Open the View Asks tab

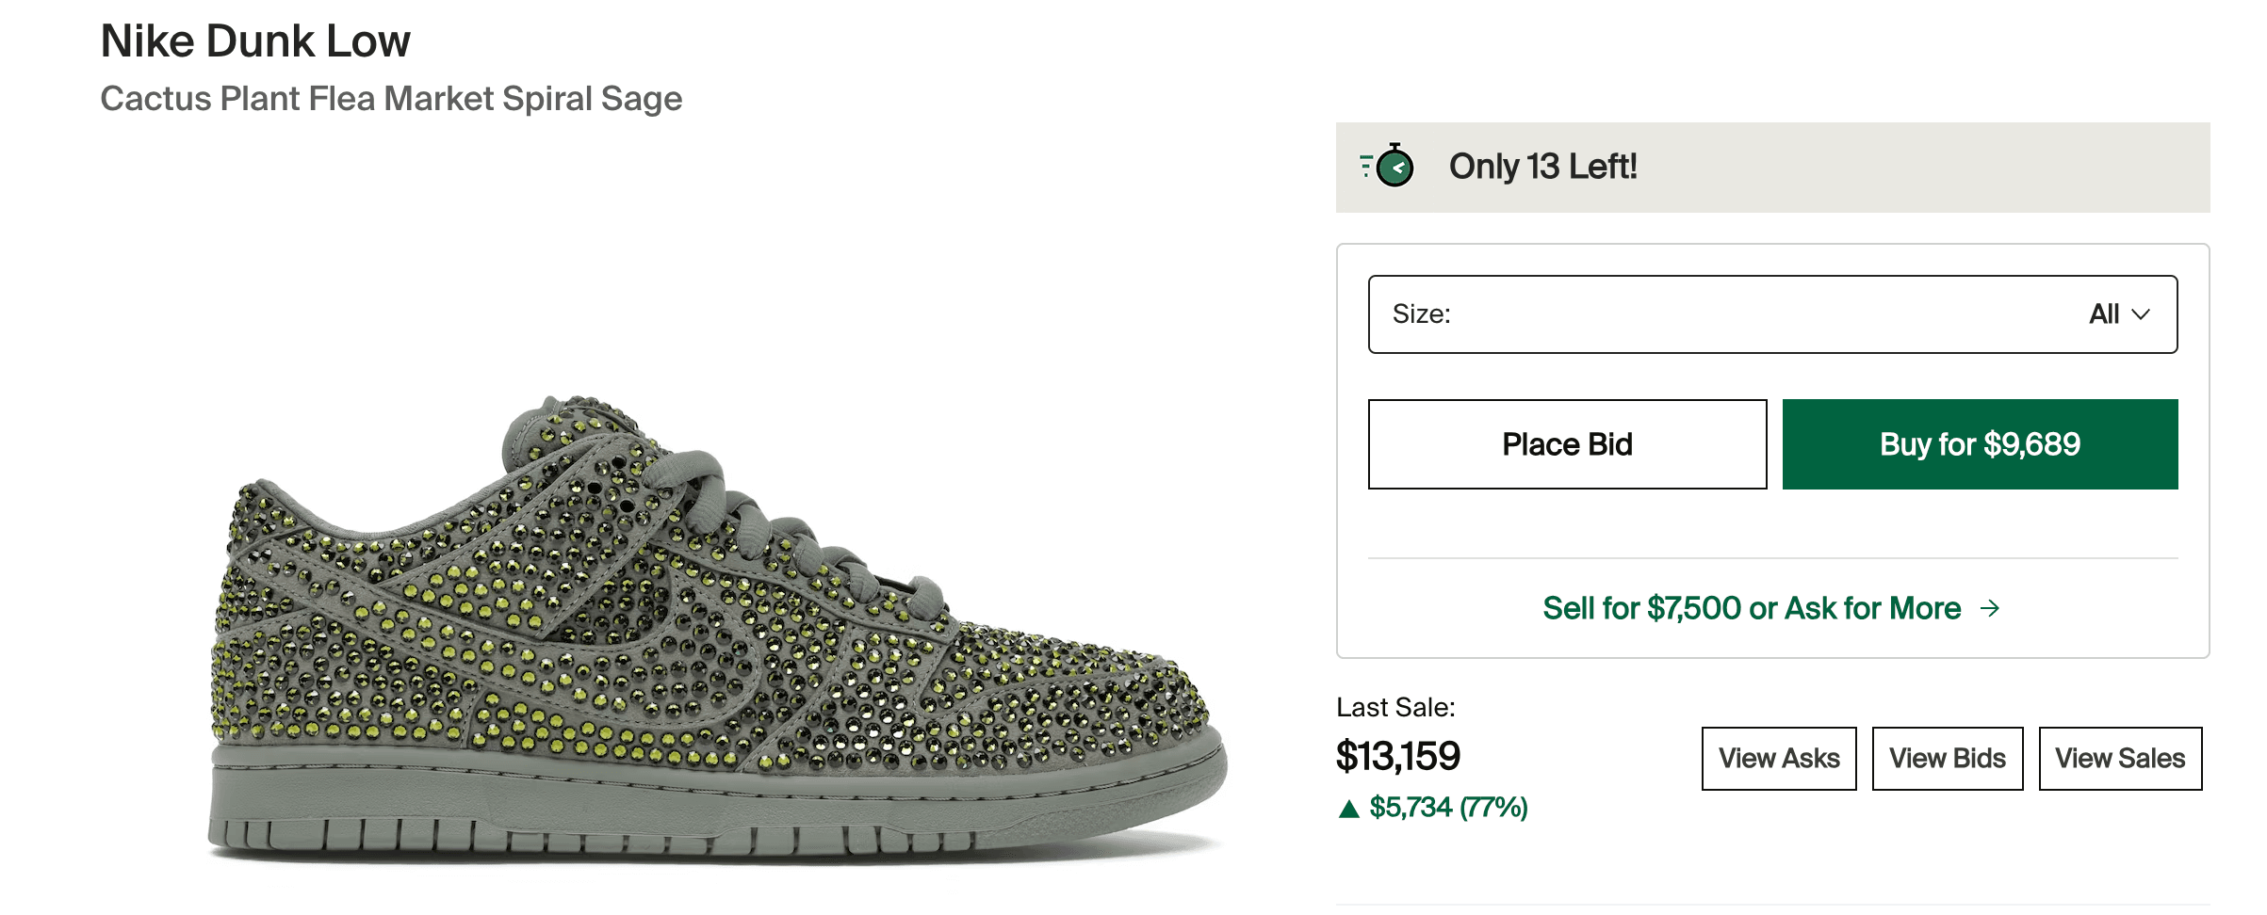(1778, 759)
